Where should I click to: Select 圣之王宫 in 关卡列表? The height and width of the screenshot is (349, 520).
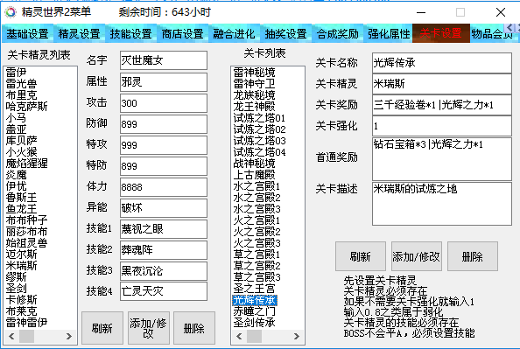[254, 289]
